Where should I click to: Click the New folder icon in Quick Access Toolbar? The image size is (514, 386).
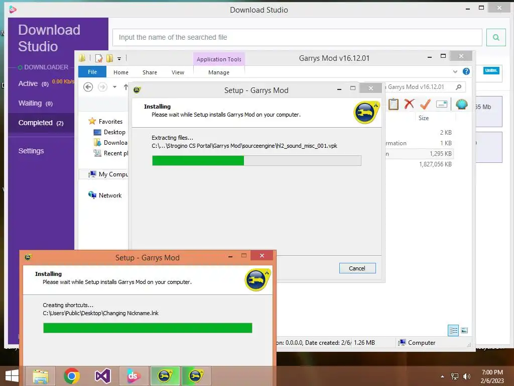(109, 58)
